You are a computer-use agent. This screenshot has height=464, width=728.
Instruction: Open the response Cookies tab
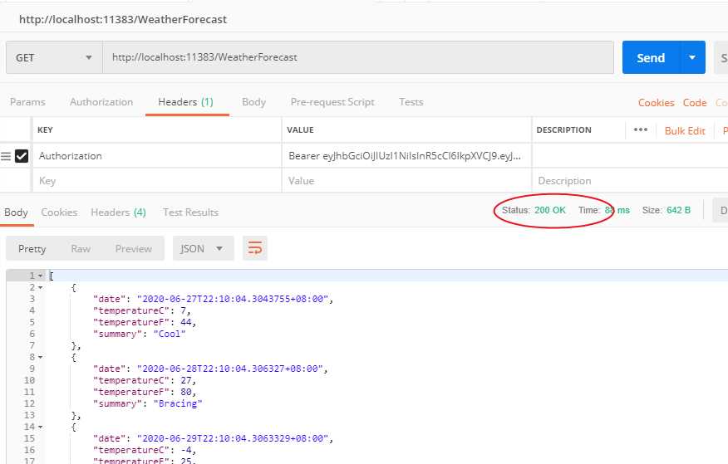(x=59, y=212)
